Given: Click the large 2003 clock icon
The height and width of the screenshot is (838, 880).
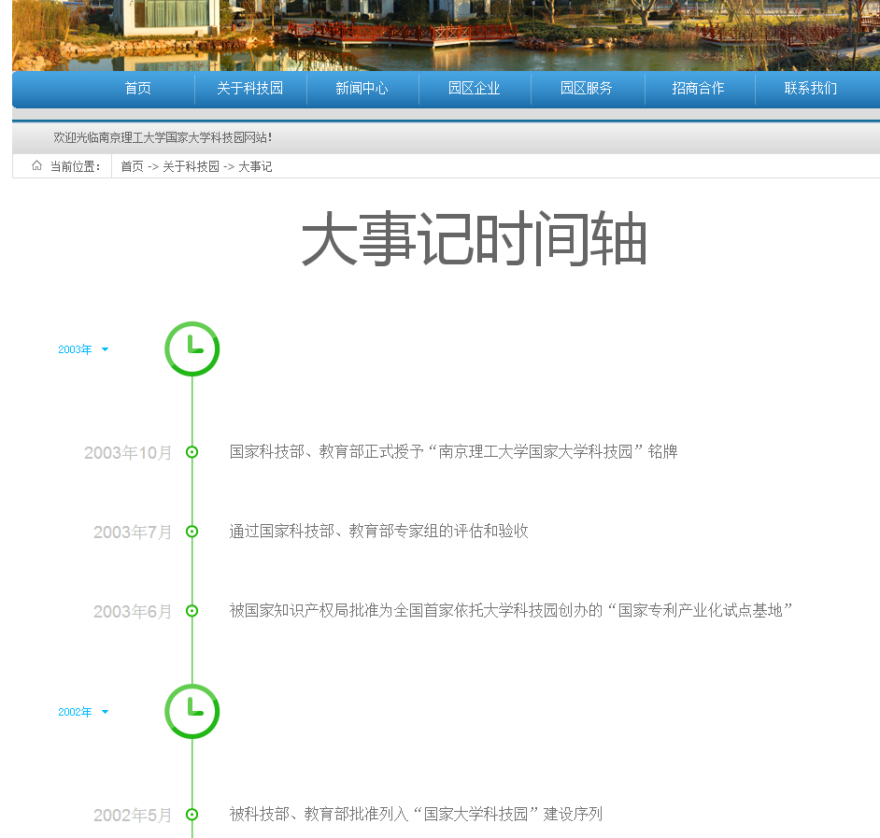Looking at the screenshot, I should pos(192,349).
